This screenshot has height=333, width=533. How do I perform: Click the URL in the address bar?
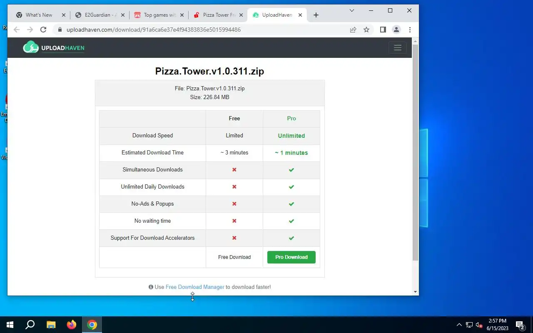(154, 30)
